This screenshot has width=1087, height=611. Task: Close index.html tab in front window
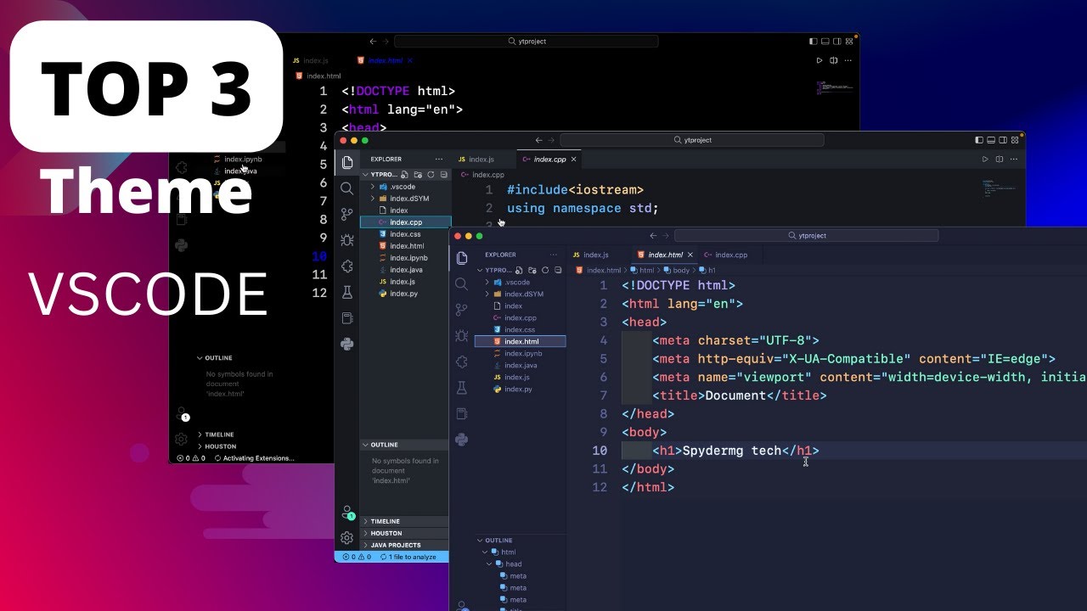click(690, 255)
